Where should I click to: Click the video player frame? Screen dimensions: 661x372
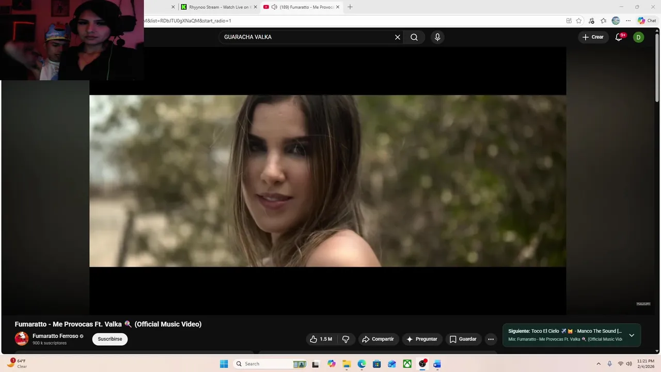[x=327, y=181]
